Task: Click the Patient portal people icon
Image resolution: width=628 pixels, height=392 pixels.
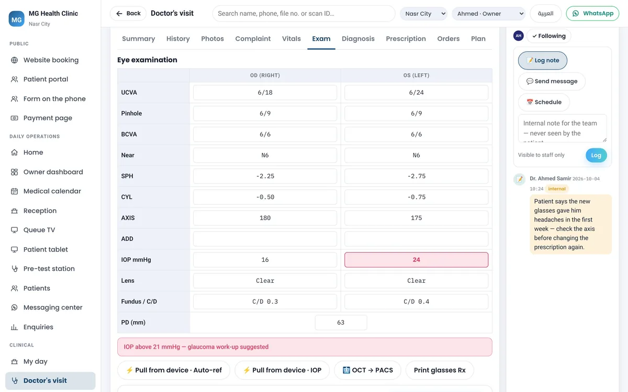Action: point(15,79)
